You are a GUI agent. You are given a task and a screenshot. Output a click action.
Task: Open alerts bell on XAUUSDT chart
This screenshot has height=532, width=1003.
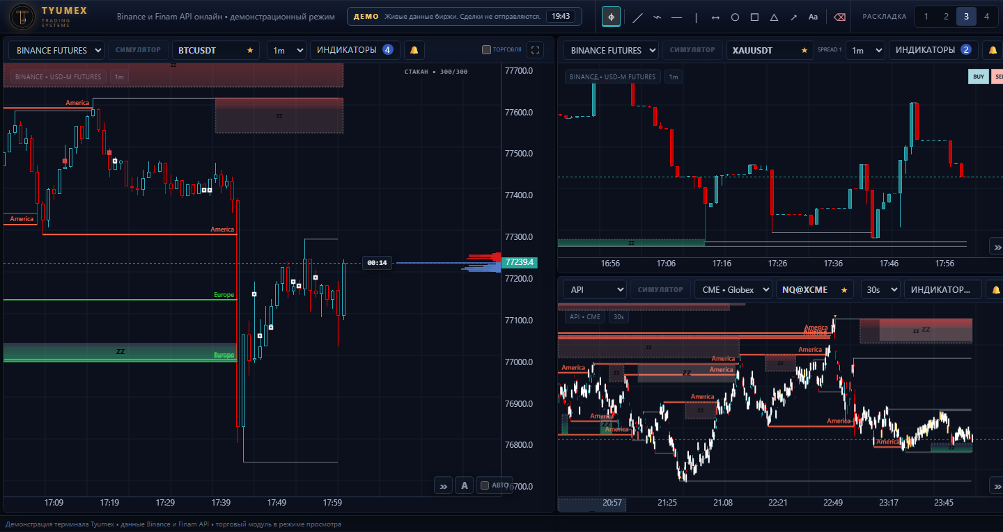(992, 50)
